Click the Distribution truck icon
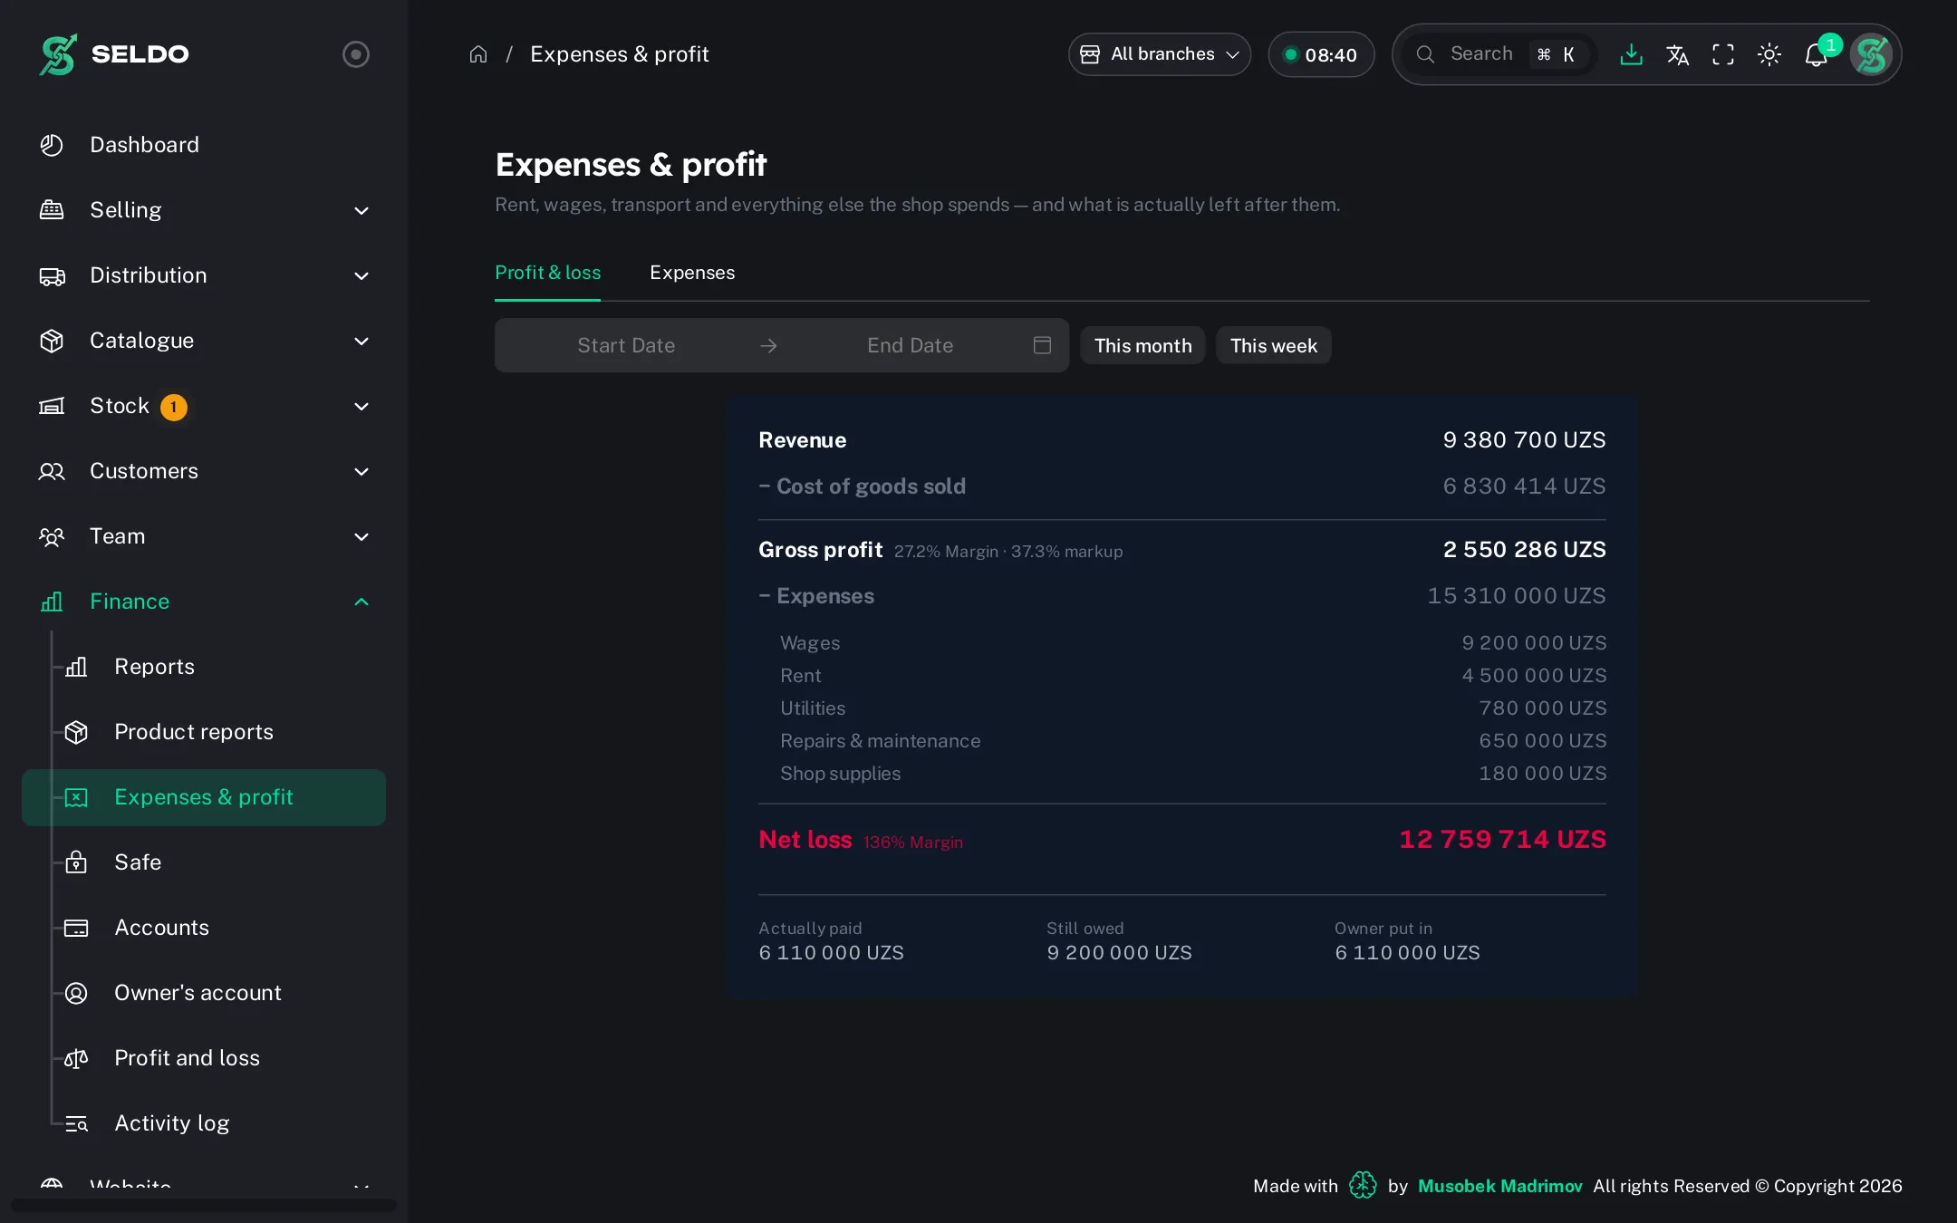 [52, 276]
